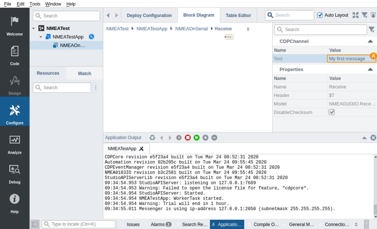Toggle the sidebar visibility icon in status bar
The image size is (377, 229).
tap(35, 224)
